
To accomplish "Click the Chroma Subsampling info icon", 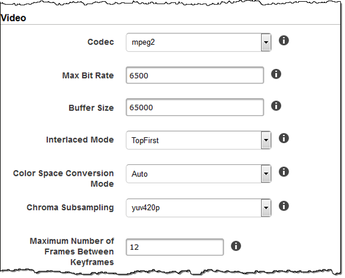I will [283, 206].
